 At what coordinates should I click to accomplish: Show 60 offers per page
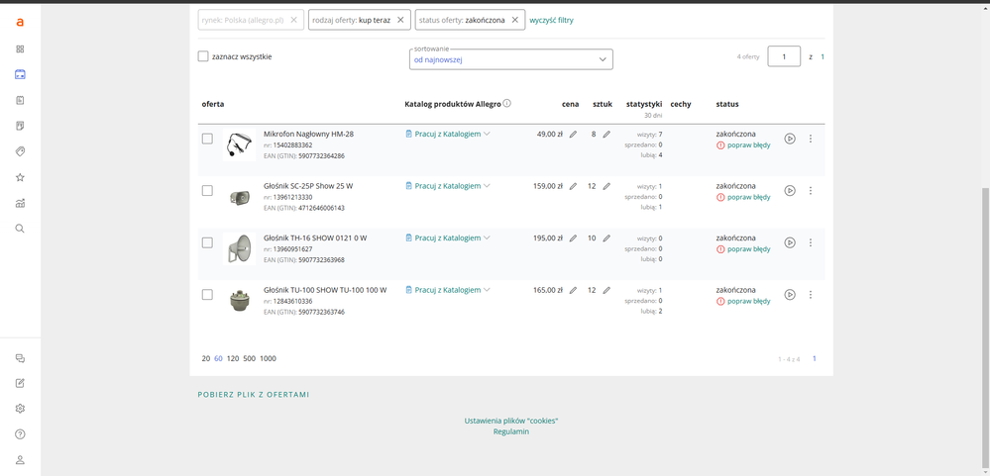pyautogui.click(x=218, y=359)
